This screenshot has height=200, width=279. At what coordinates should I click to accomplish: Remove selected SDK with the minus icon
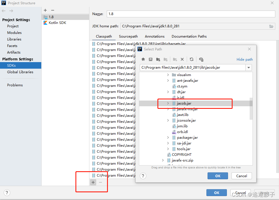tap(53, 10)
